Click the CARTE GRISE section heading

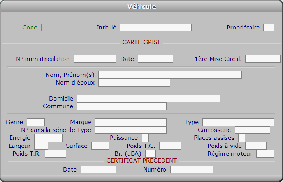tap(142, 42)
